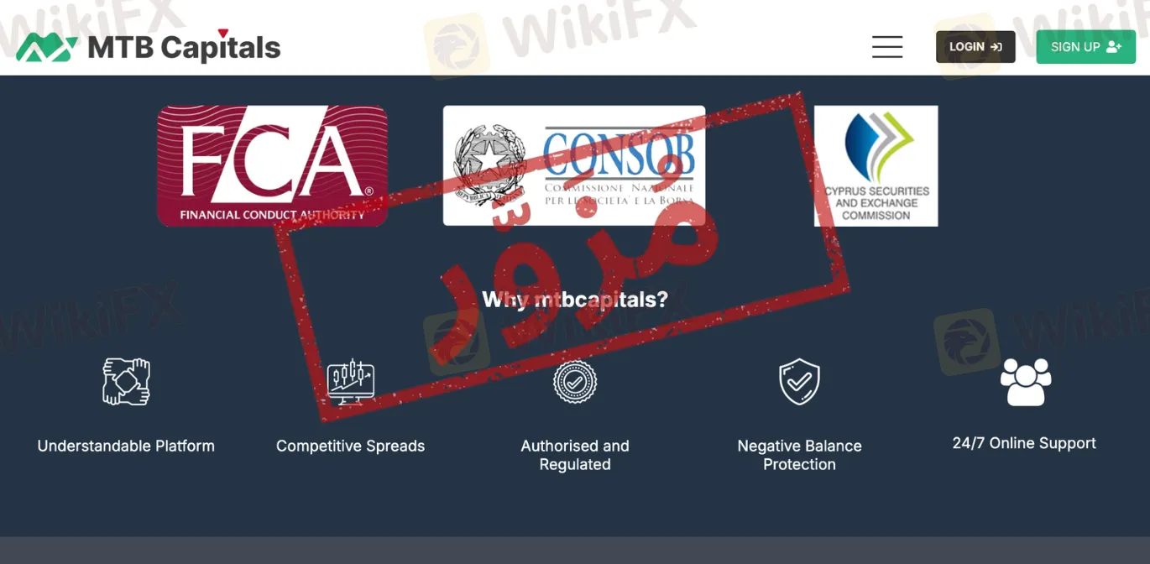The width and height of the screenshot is (1150, 564).
Task: Click the green SIGN UP button
Action: tap(1085, 47)
